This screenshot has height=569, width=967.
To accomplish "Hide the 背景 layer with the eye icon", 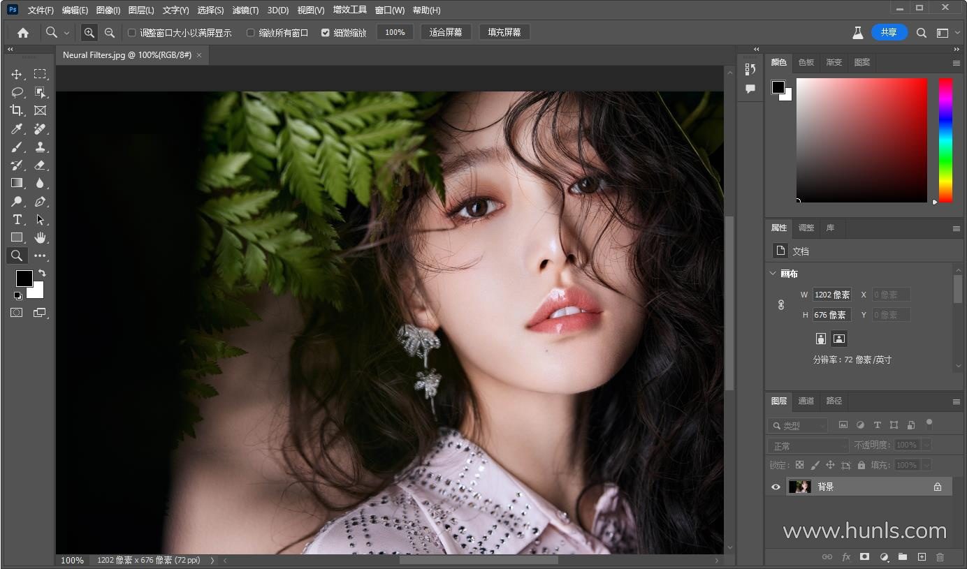I will [776, 487].
